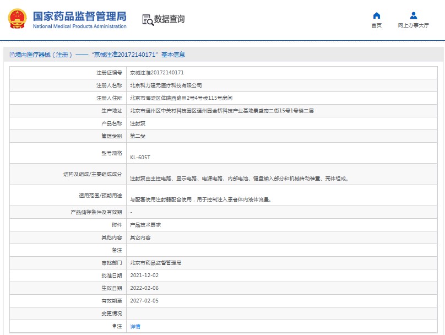Select the model value KL-605T
This screenshot has height=335, width=445.
(140, 157)
